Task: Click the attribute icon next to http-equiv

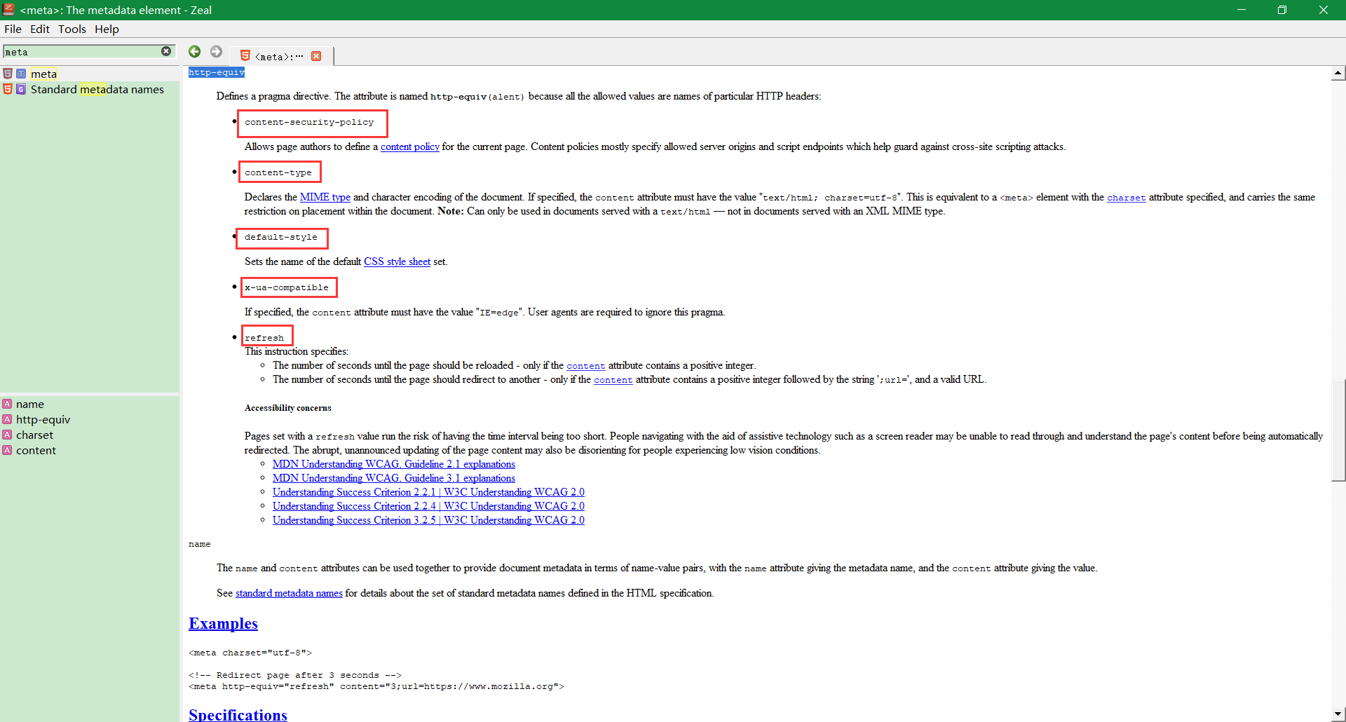Action: click(x=7, y=419)
